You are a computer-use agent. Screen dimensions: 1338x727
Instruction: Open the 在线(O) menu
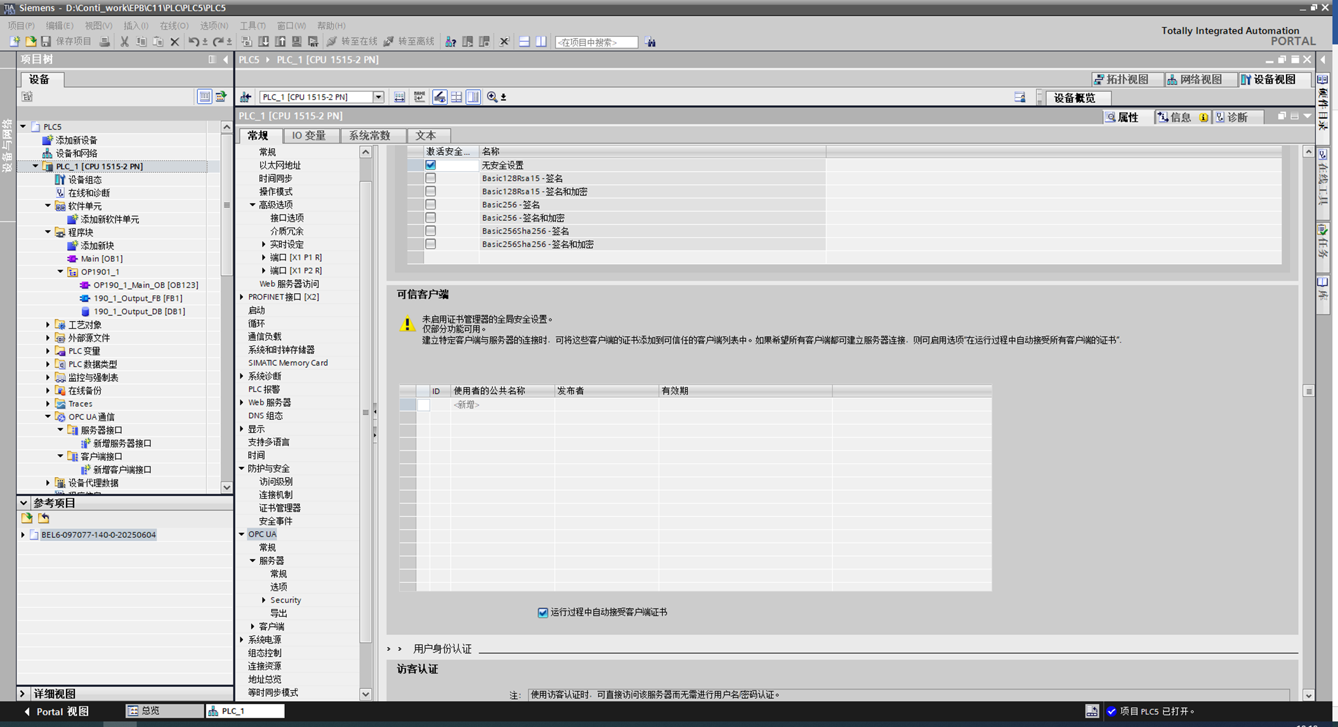tap(173, 25)
